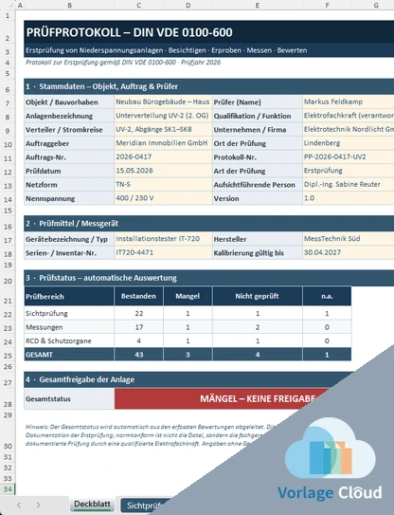Click the 'n.a.' column header
The image size is (394, 515).
point(327,296)
